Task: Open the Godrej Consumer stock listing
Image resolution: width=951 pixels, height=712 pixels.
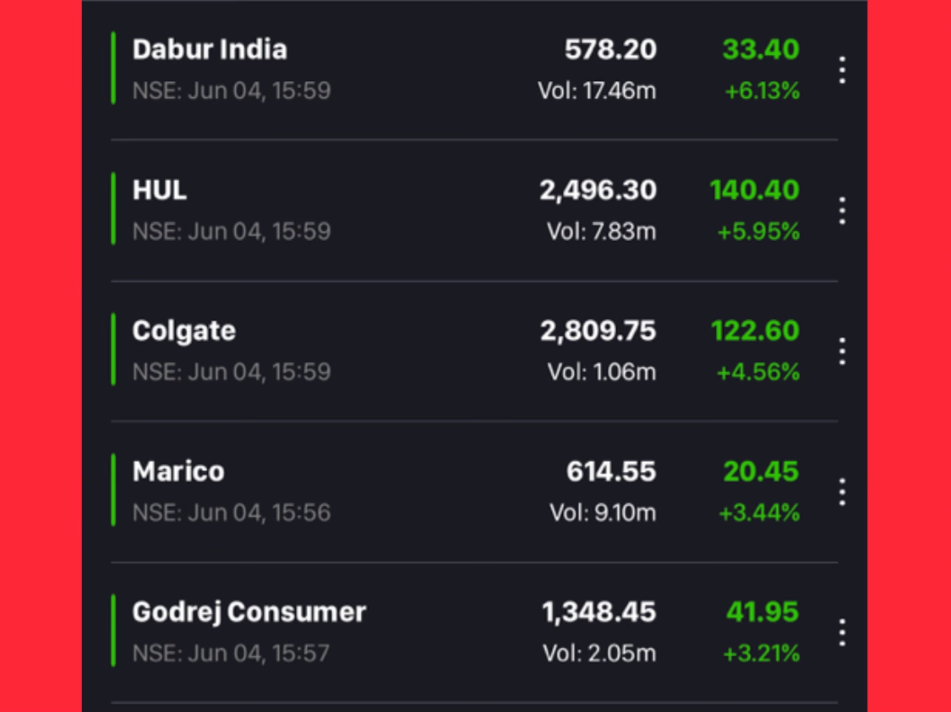Action: 249,612
